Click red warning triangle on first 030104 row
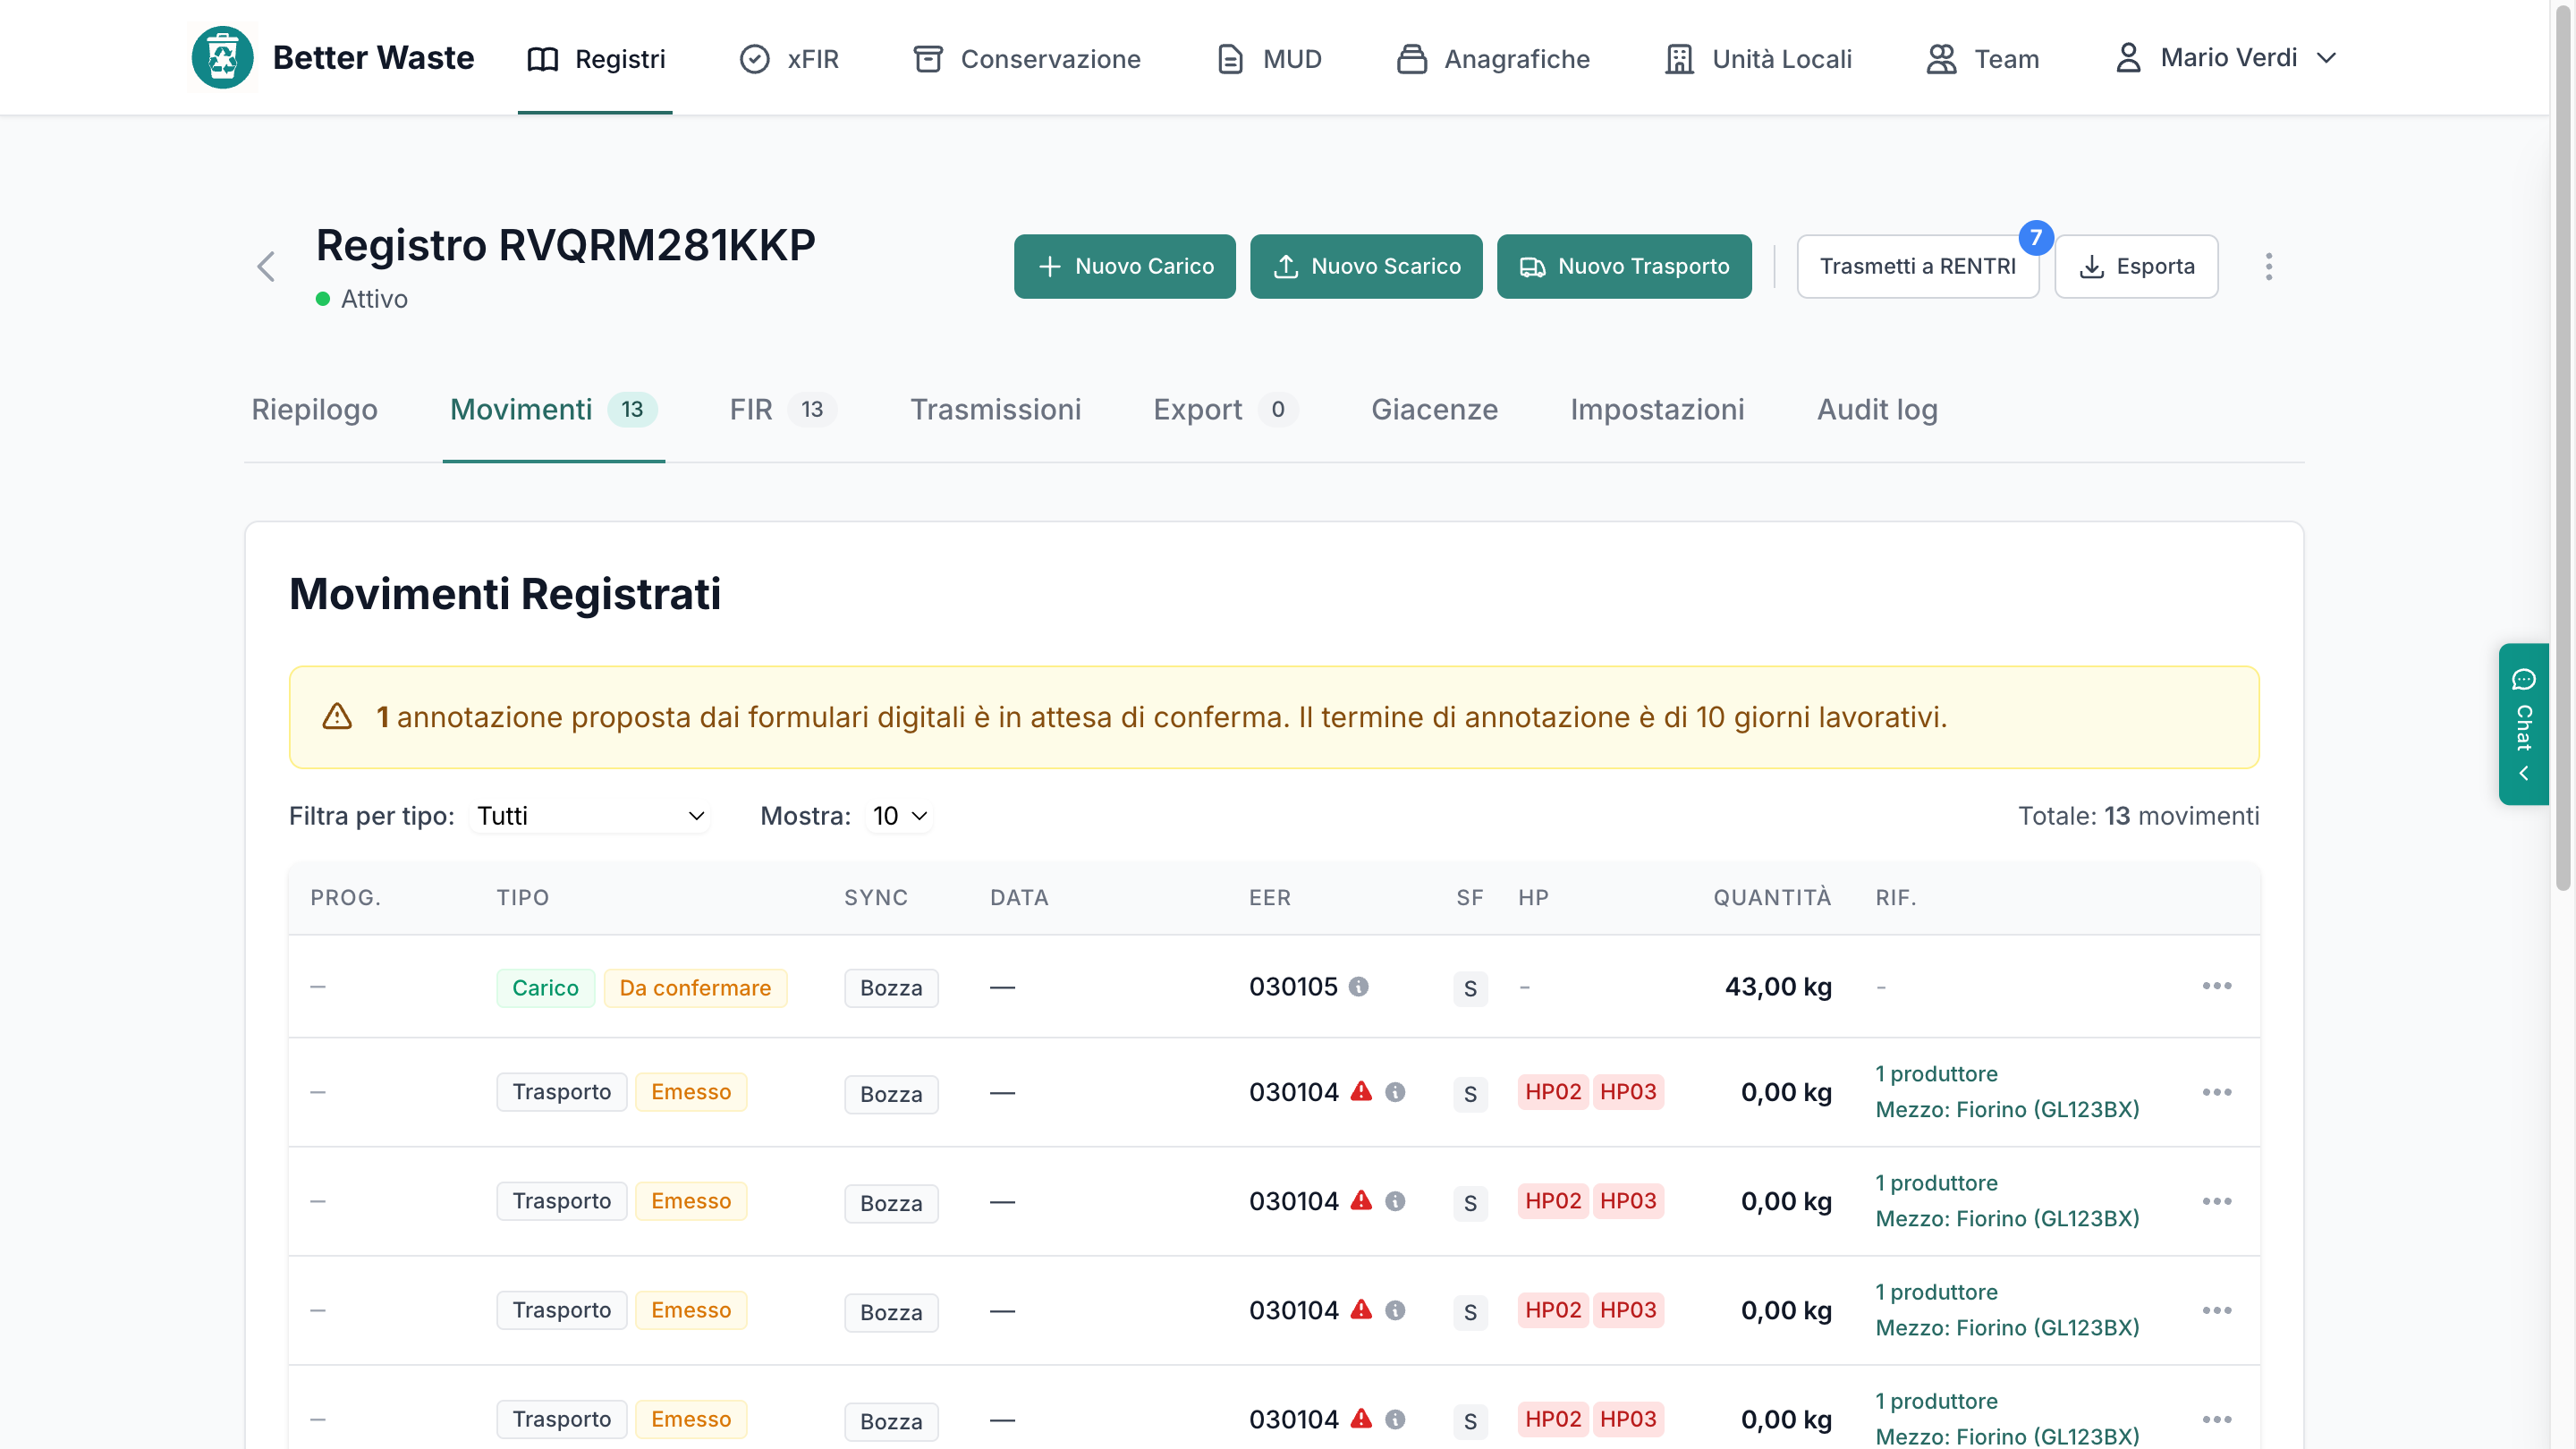The width and height of the screenshot is (2576, 1449). 1361,1091
